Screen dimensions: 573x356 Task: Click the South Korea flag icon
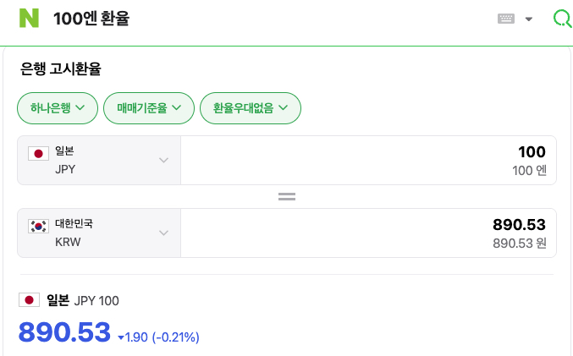(38, 227)
